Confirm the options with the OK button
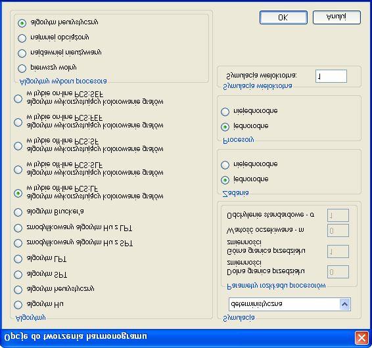Image resolution: width=372 pixels, height=348 pixels. point(283,17)
